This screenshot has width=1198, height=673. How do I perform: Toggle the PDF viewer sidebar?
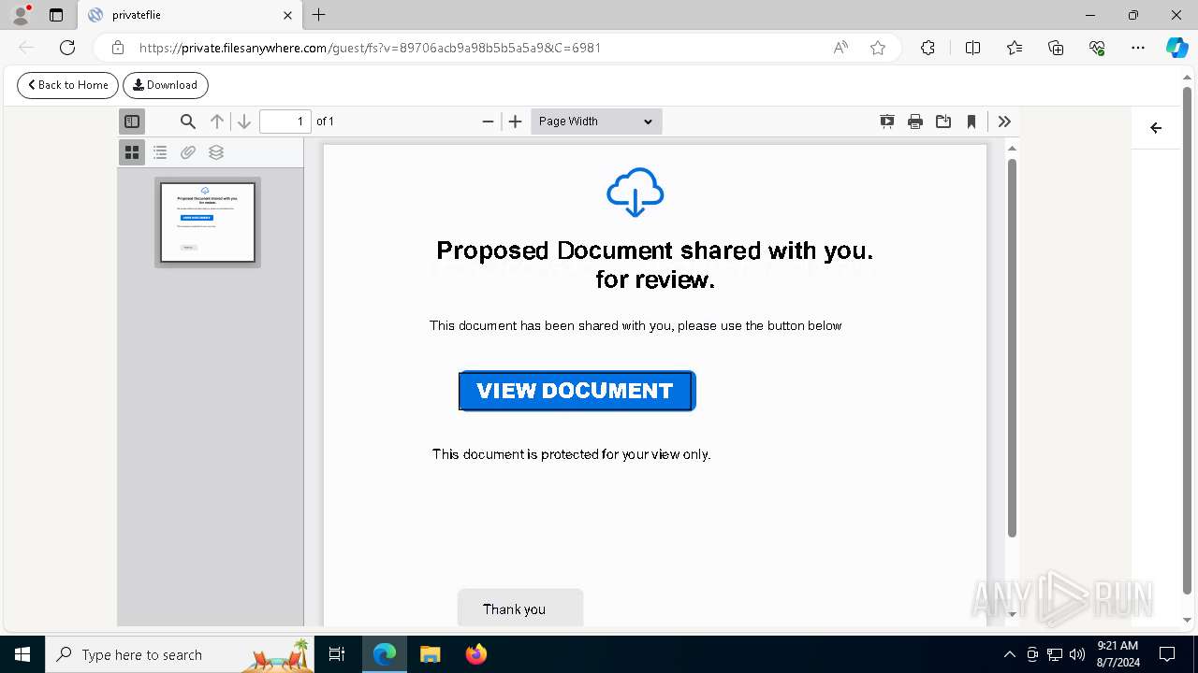point(132,122)
